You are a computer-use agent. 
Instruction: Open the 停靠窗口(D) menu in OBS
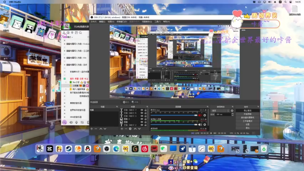point(122,22)
